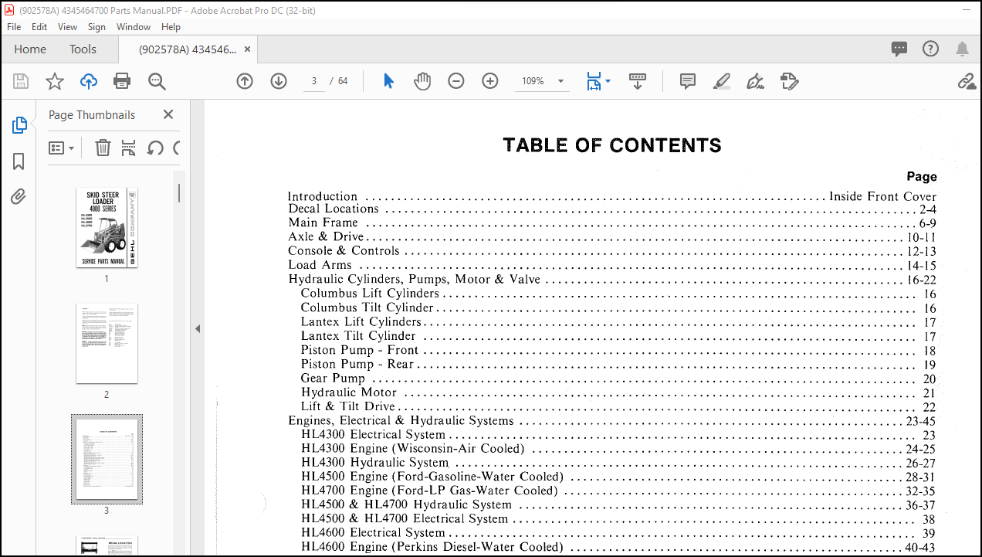Rotate pages counterclockwise icon

[155, 148]
